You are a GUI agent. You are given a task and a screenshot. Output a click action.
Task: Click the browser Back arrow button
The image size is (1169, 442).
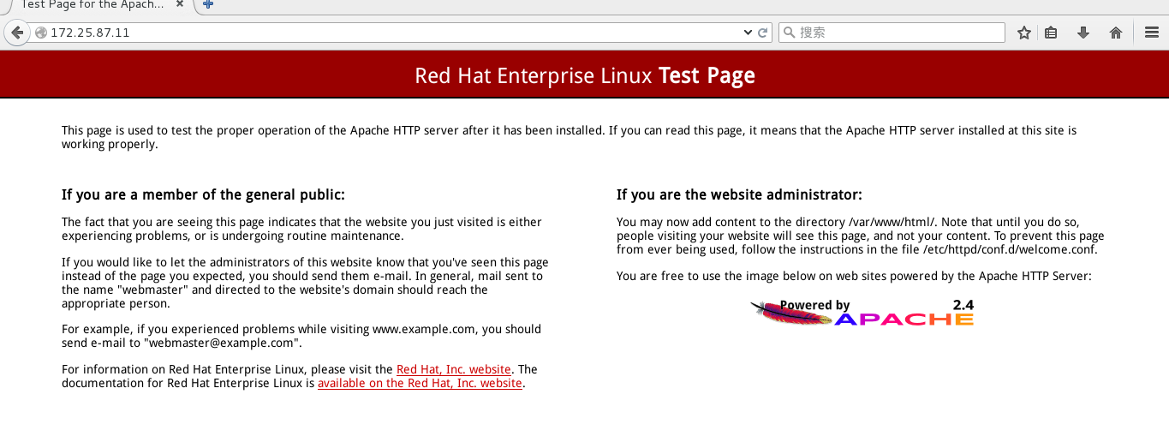click(x=16, y=33)
